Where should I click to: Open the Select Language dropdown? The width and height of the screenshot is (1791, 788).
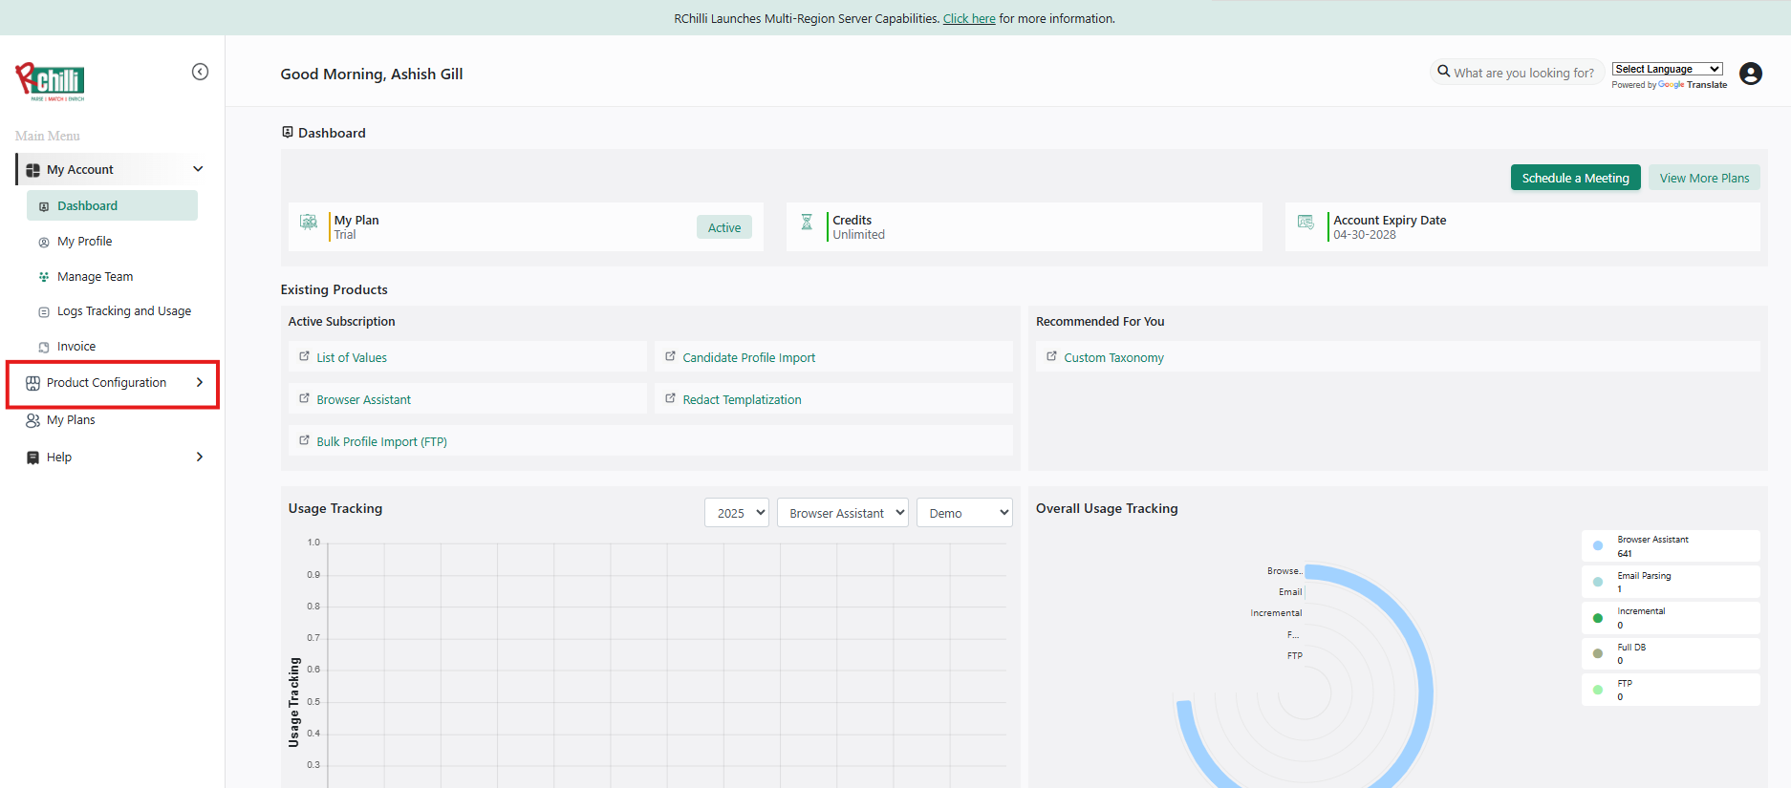[x=1667, y=69]
